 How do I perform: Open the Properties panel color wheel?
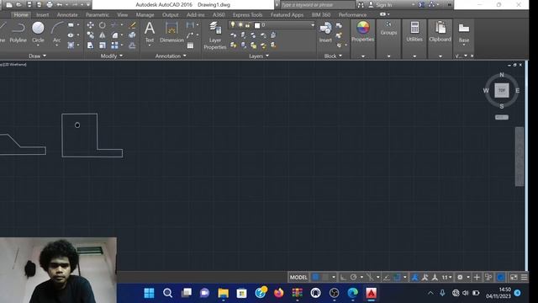click(362, 28)
